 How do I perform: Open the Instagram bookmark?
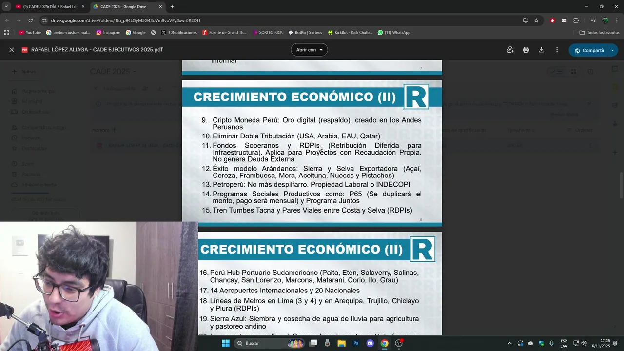tap(108, 33)
